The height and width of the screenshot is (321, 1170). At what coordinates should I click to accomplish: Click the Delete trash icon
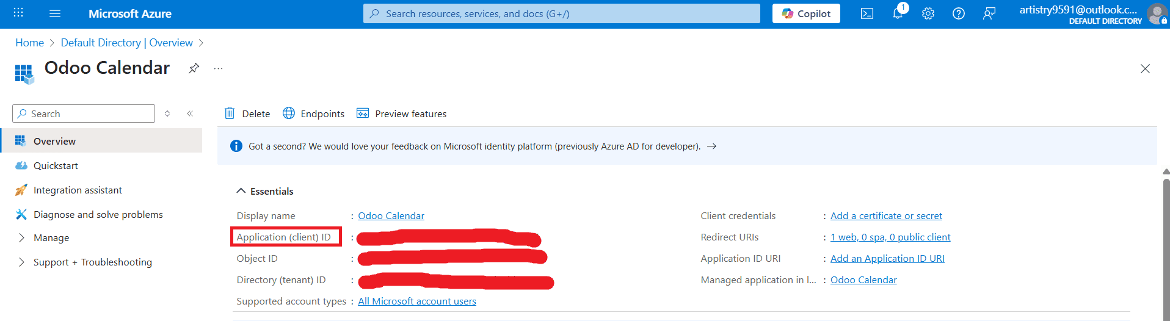pos(230,114)
